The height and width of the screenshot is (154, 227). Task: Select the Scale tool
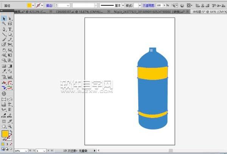point(10,50)
